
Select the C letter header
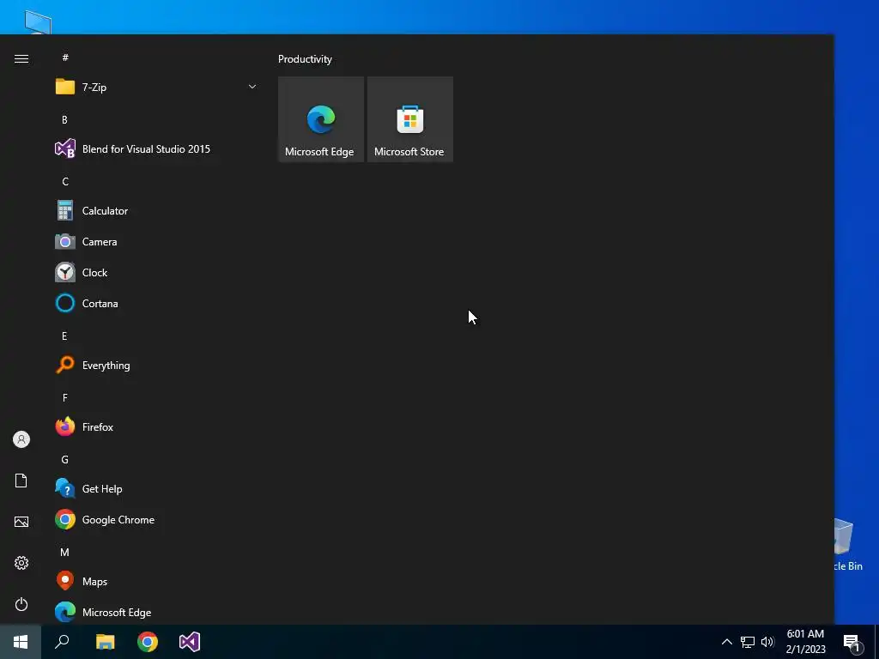pyautogui.click(x=65, y=182)
